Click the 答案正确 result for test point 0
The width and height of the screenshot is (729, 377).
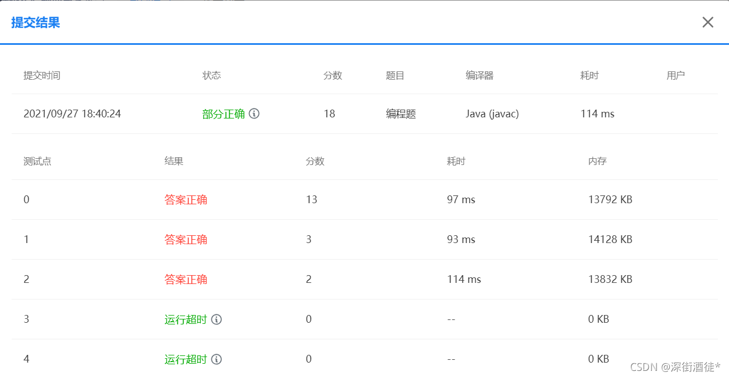[185, 199]
